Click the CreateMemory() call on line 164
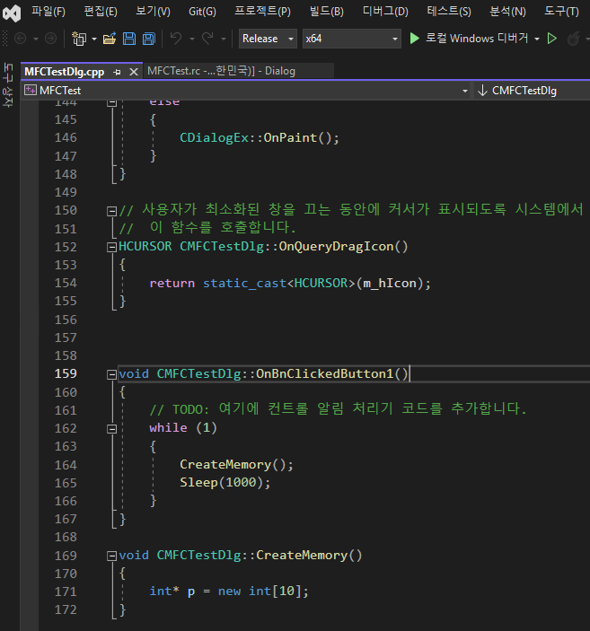590x631 pixels. coord(236,465)
